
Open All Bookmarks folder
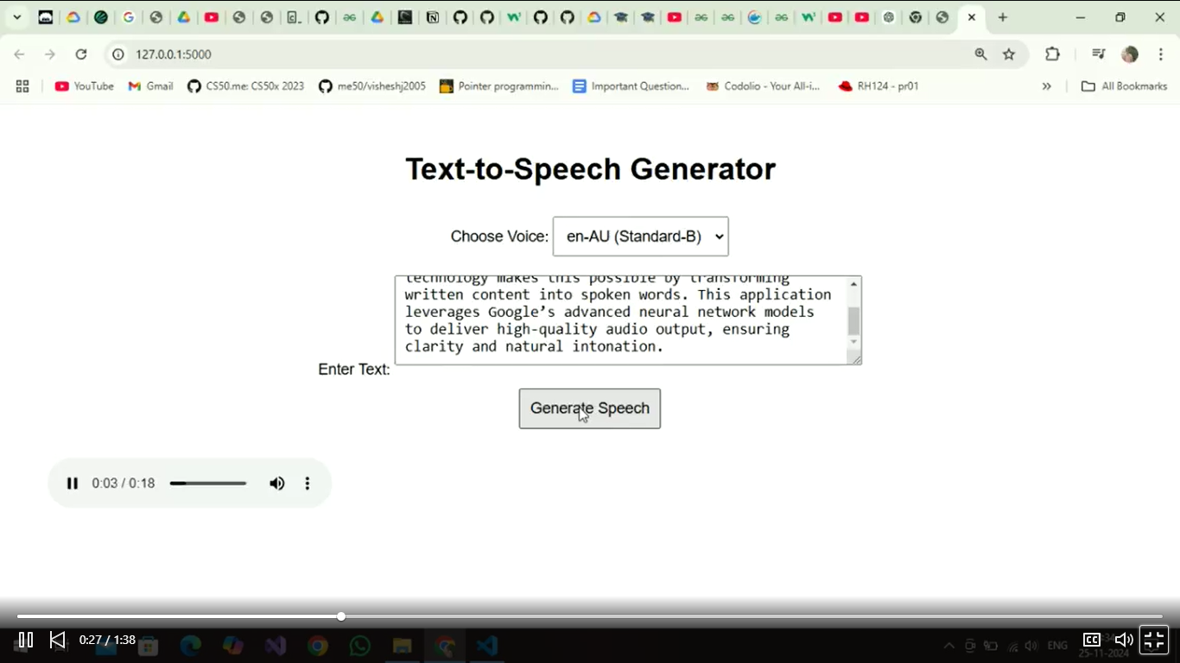click(x=1124, y=86)
